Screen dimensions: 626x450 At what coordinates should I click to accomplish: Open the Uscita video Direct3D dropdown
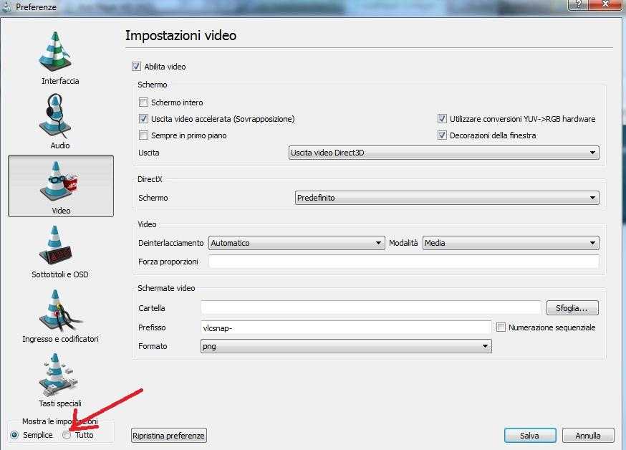click(x=443, y=153)
